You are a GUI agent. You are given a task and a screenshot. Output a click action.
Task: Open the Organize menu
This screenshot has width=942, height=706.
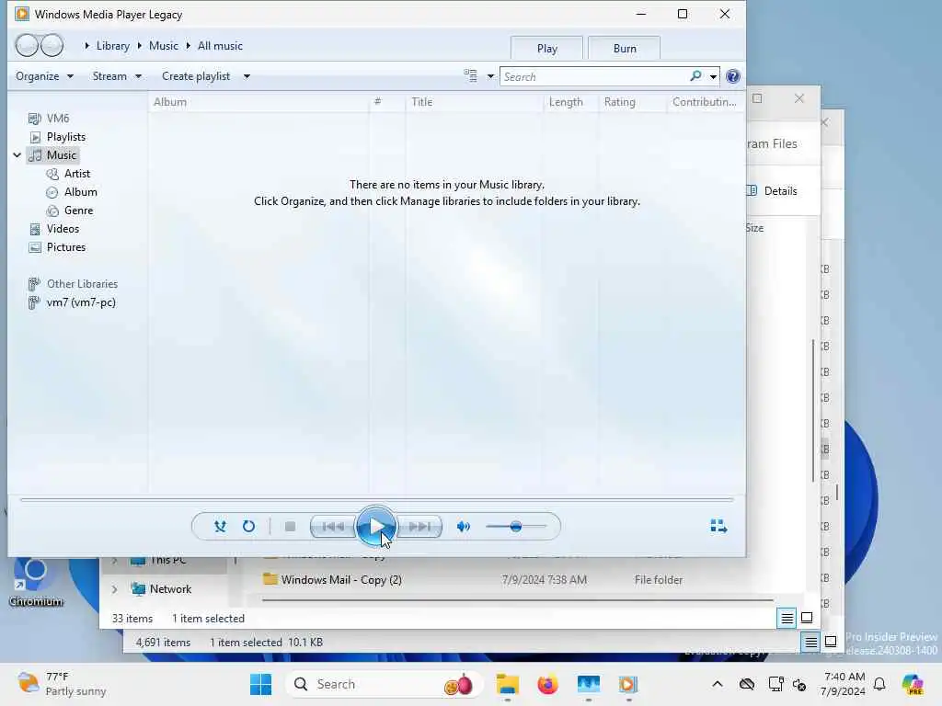pos(44,76)
